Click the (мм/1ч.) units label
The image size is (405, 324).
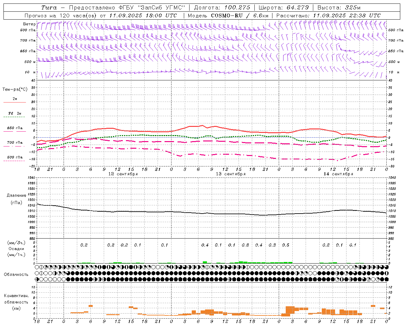tap(16, 255)
